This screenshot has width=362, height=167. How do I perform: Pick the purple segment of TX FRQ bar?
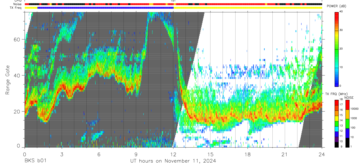tap(337, 139)
